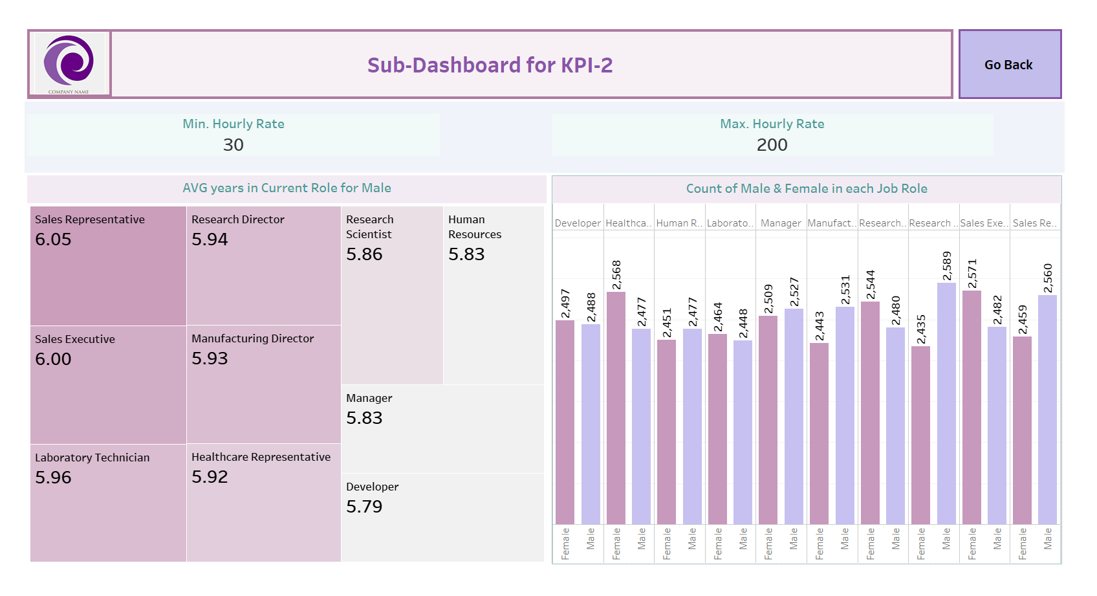
Task: Select the Research Director treemap cell
Action: click(263, 265)
